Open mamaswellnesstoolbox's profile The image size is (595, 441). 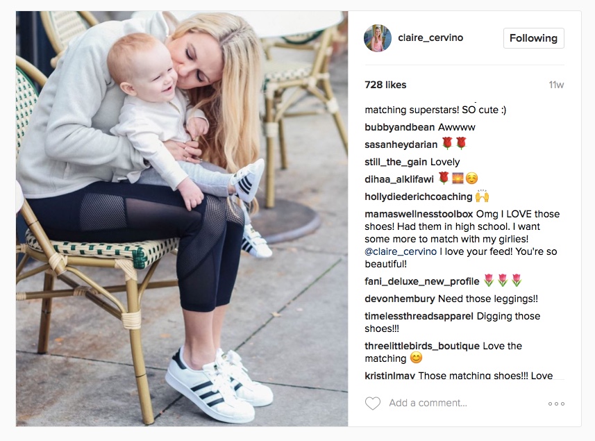[419, 214]
